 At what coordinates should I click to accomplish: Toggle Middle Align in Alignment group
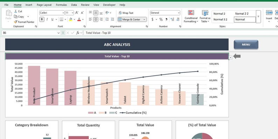[x=96, y=13]
